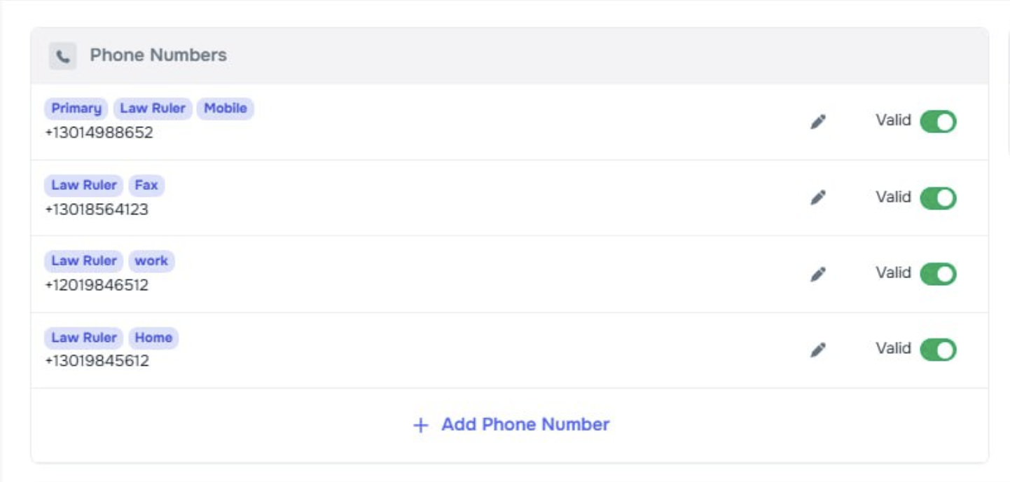Image resolution: width=1010 pixels, height=482 pixels.
Task: Click the plus icon next to Add Phone Number
Action: coord(420,424)
